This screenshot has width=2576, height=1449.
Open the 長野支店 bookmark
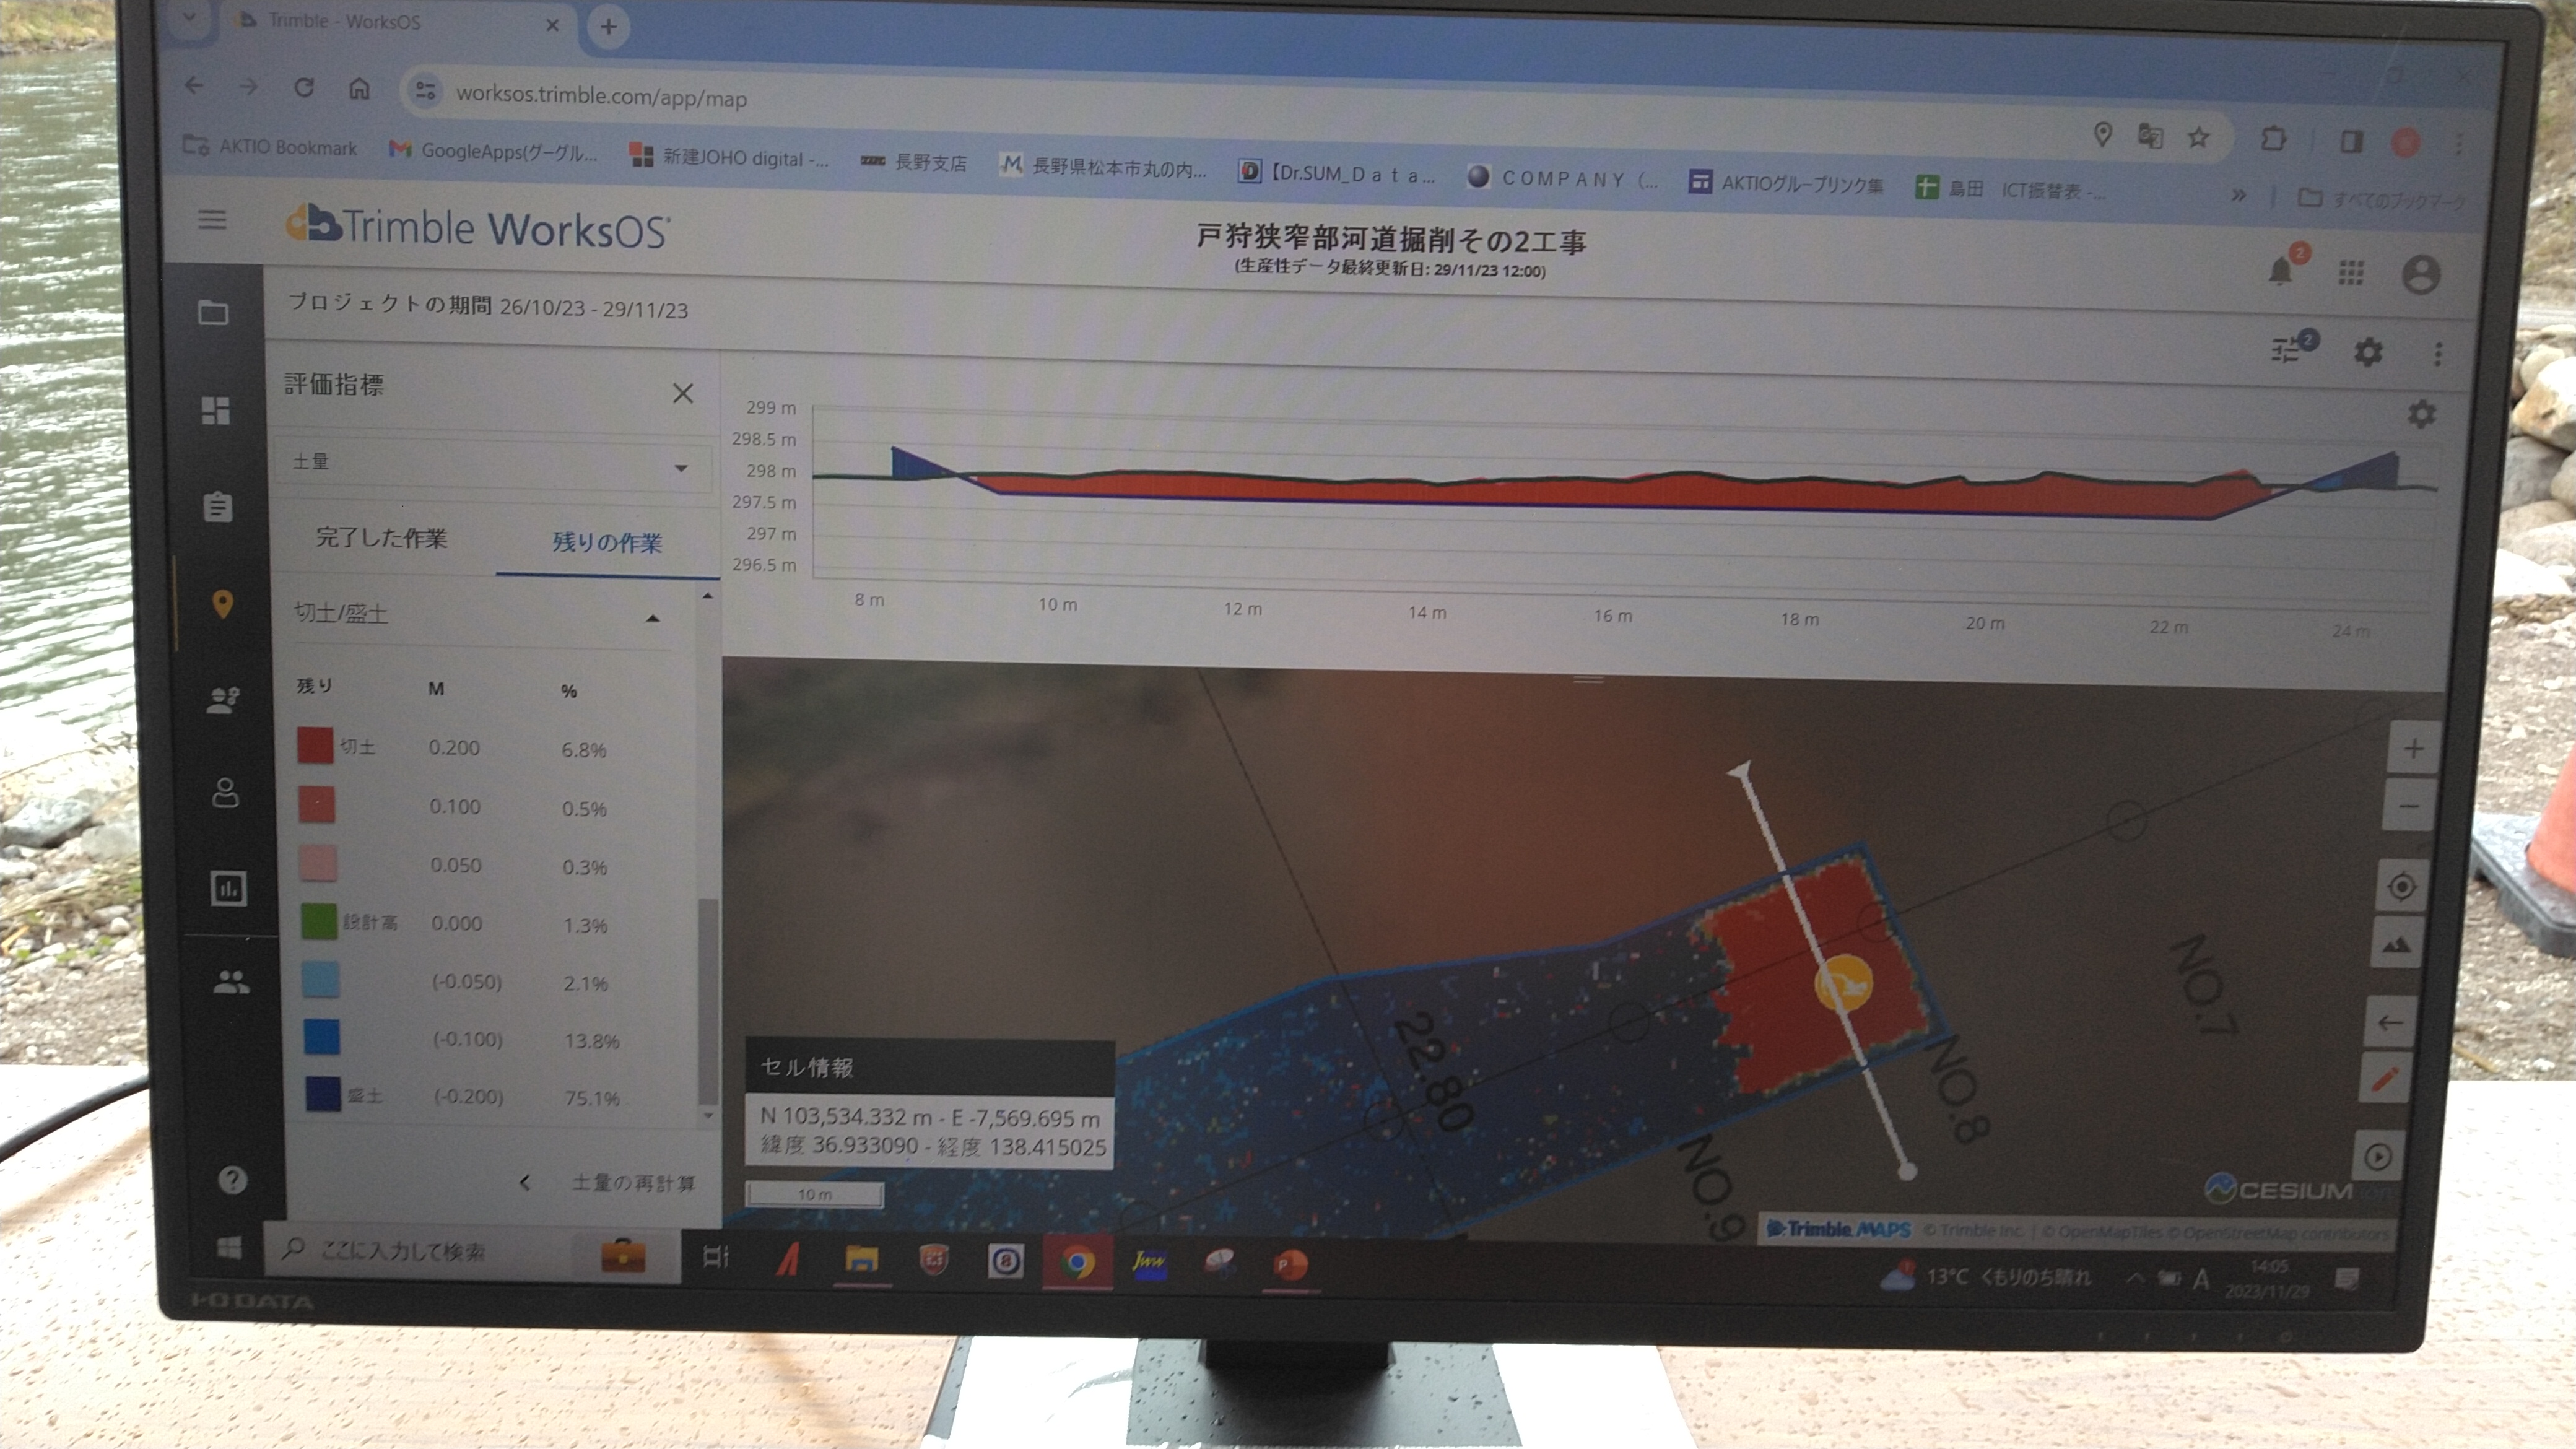click(x=913, y=162)
